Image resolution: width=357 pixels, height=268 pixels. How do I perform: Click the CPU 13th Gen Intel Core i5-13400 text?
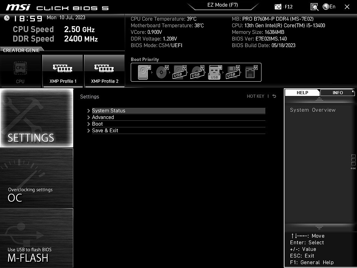pos(278,25)
